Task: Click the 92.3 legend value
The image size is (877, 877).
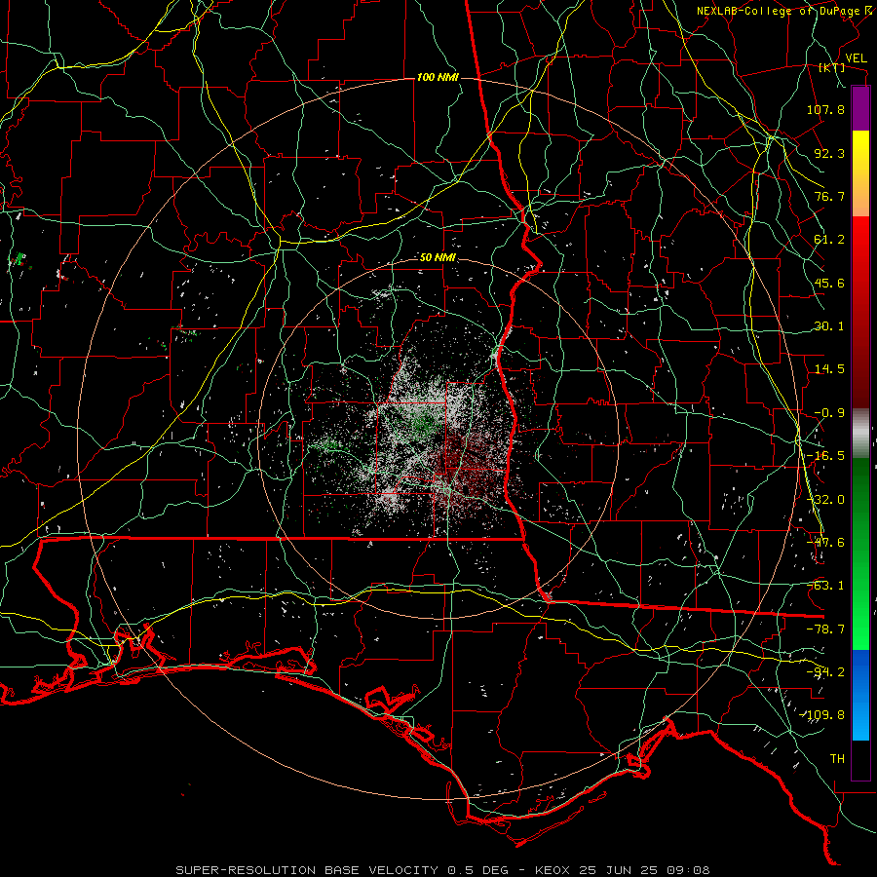Action: coord(829,153)
